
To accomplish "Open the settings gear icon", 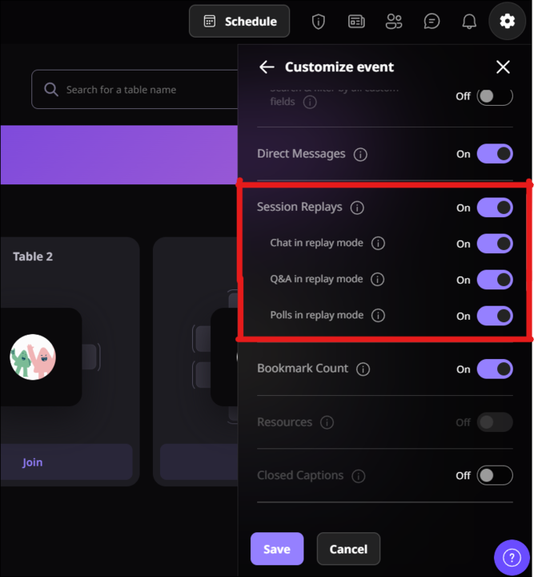I will 507,22.
